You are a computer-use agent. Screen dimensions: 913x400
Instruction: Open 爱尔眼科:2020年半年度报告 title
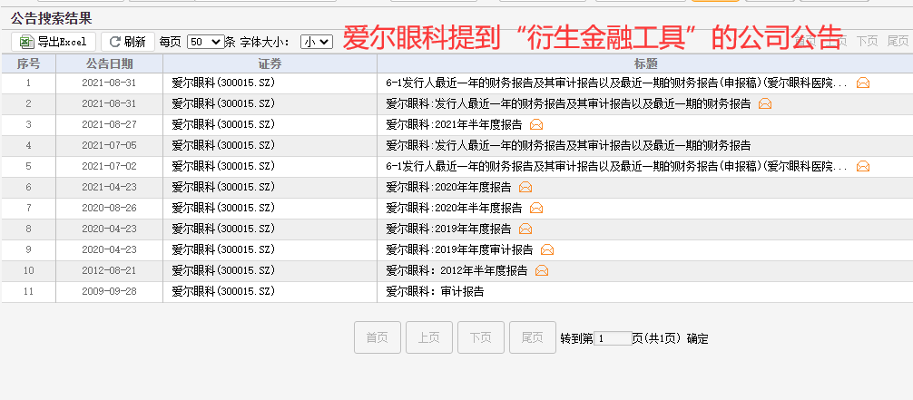[x=454, y=208]
